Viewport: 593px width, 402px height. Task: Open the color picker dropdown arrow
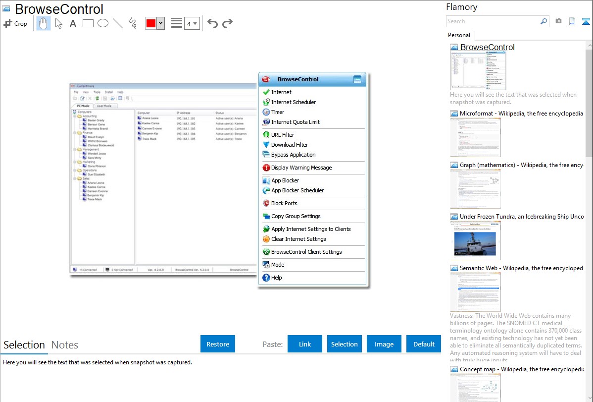(160, 23)
